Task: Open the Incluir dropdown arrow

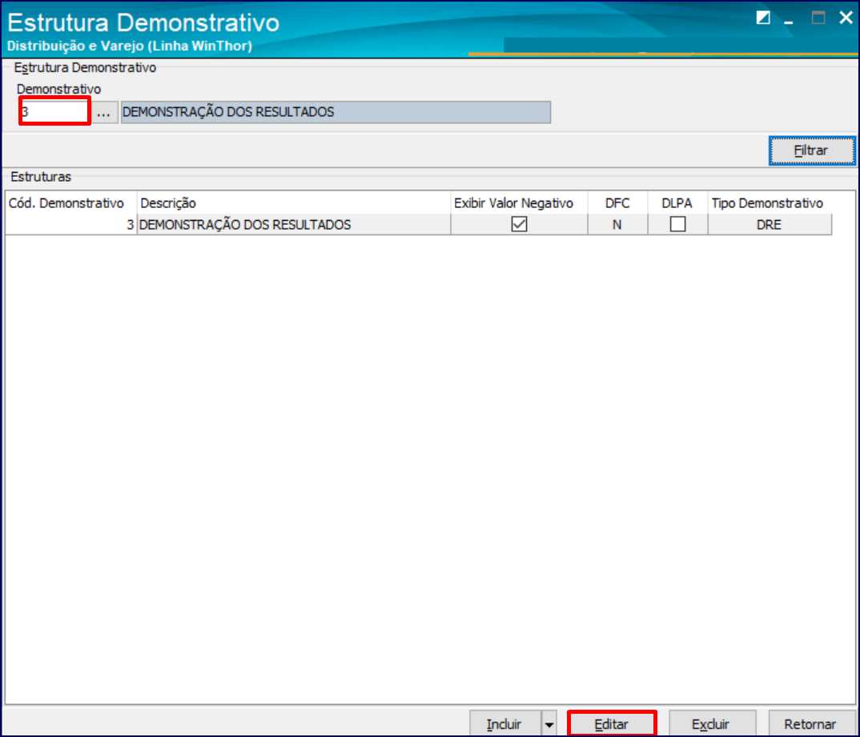Action: (x=549, y=724)
